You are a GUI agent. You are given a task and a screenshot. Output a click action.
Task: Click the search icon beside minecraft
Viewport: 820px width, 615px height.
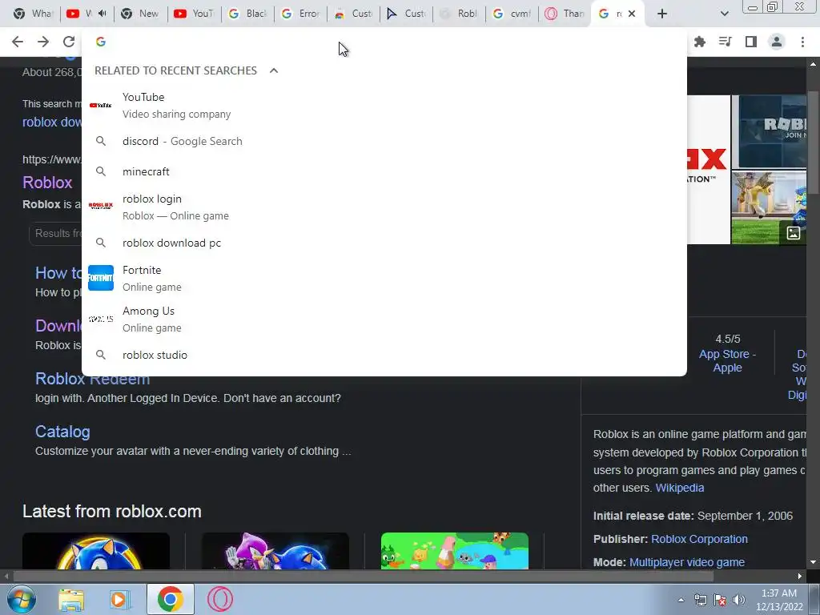(x=101, y=171)
